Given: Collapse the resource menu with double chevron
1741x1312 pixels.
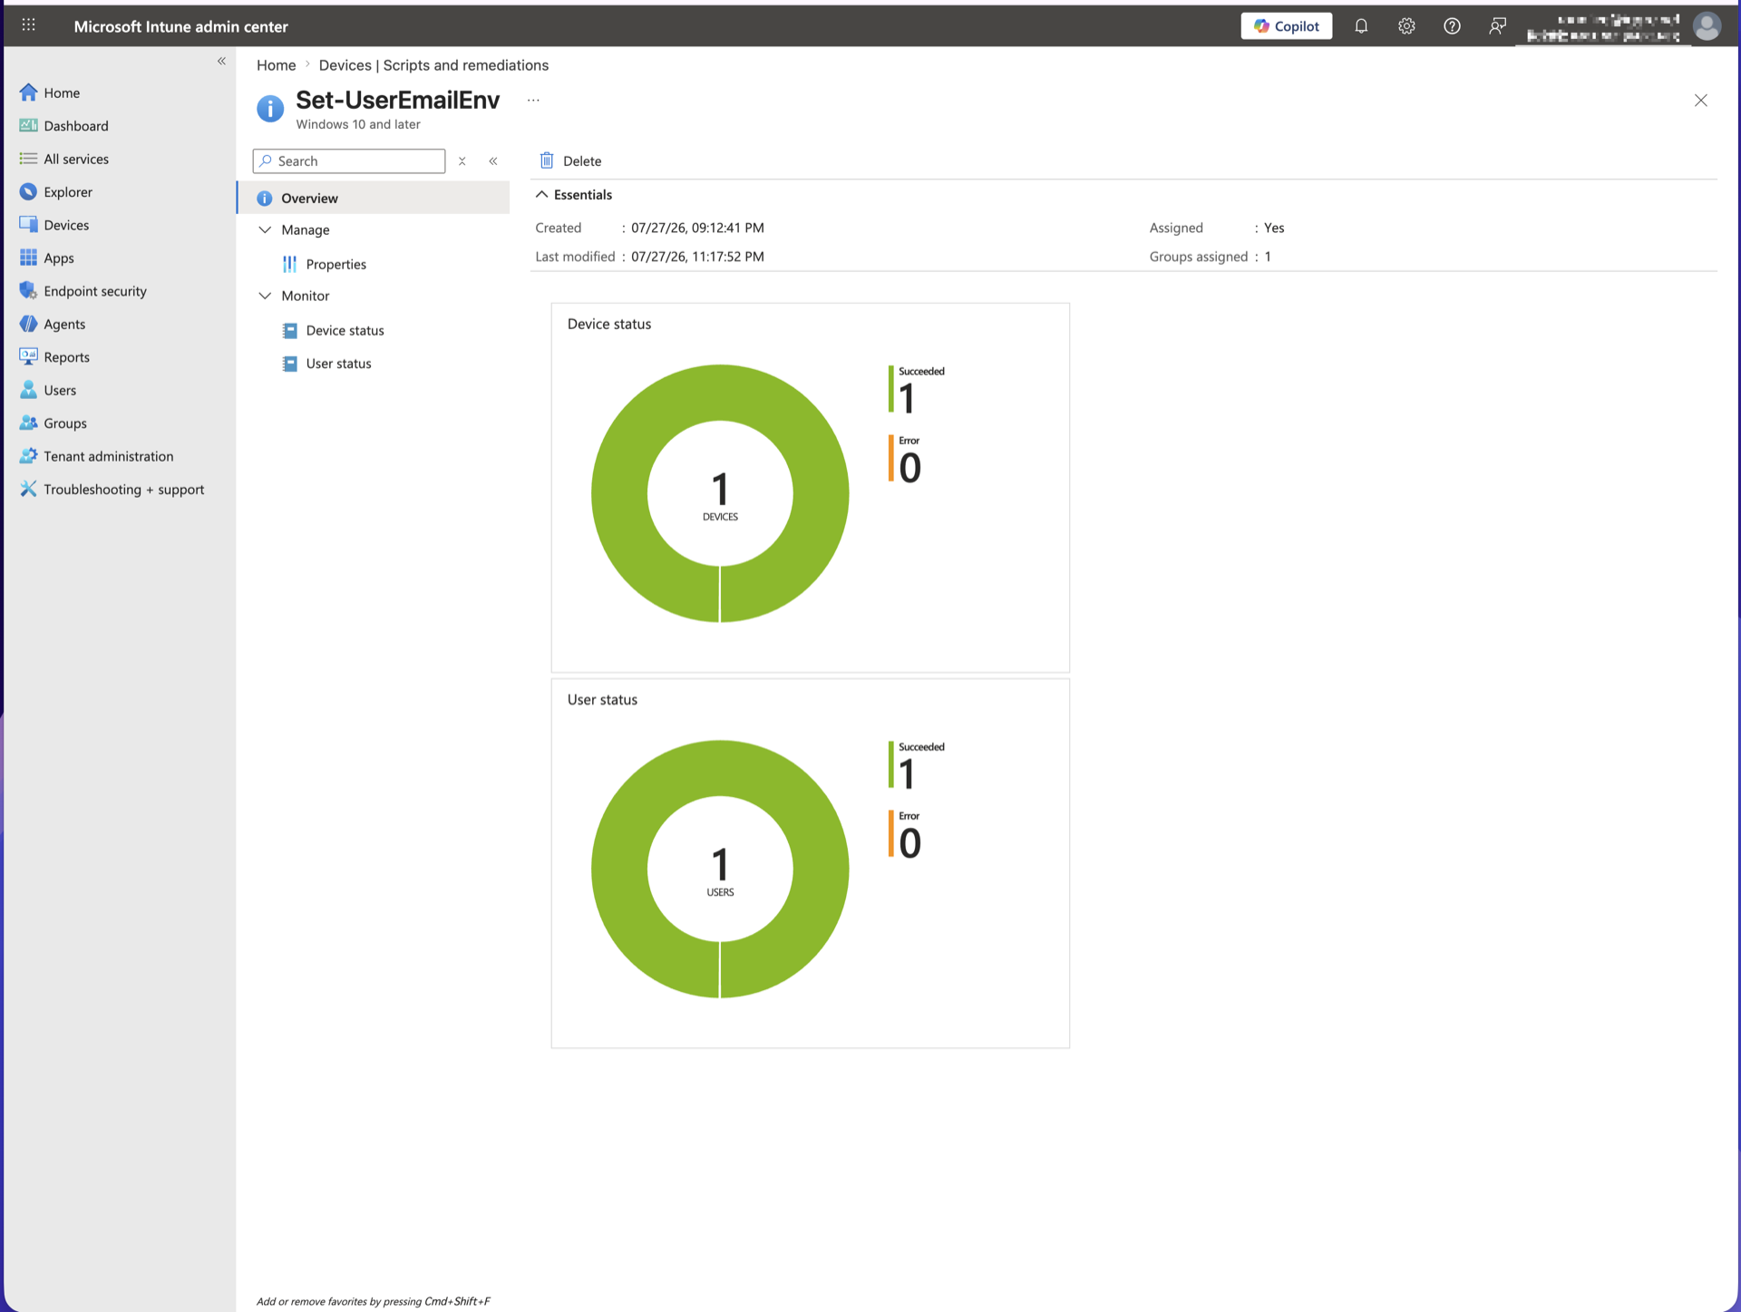Looking at the screenshot, I should 493,161.
